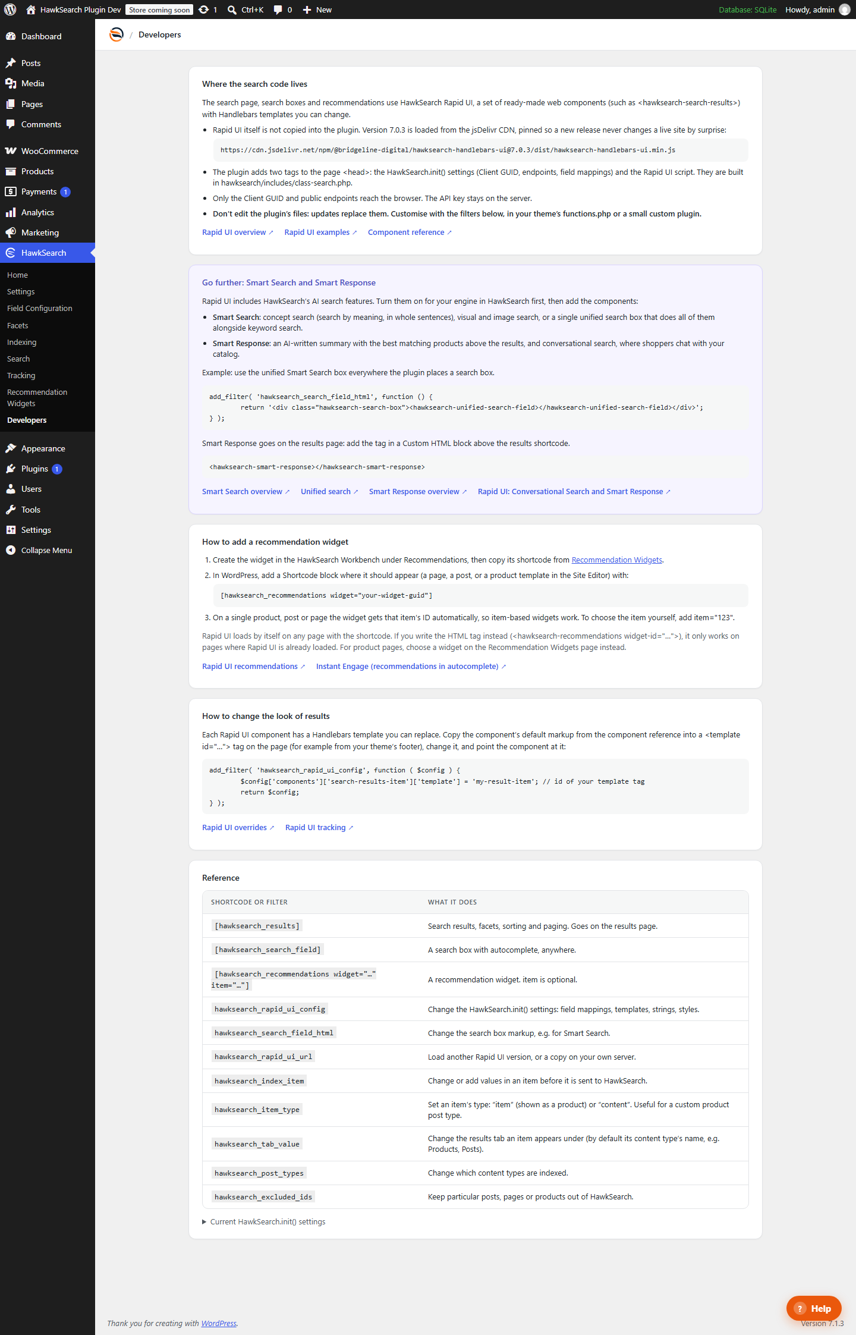
Task: Open the Smart Response overview link
Action: (x=418, y=491)
